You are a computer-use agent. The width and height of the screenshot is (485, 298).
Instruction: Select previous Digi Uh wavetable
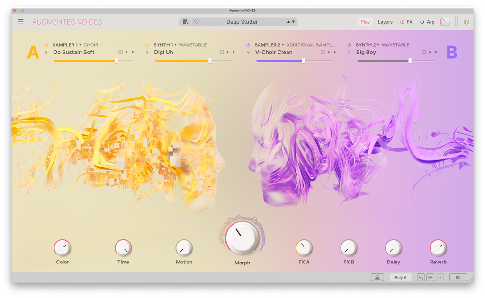228,52
